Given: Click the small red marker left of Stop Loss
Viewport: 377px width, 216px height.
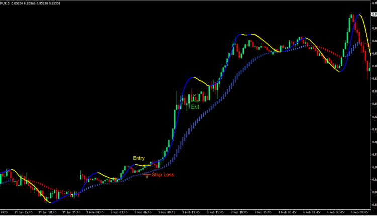Looking at the screenshot, I should click(146, 176).
